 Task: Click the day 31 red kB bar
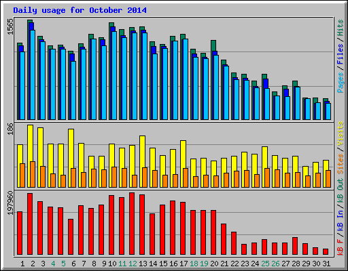326,251
